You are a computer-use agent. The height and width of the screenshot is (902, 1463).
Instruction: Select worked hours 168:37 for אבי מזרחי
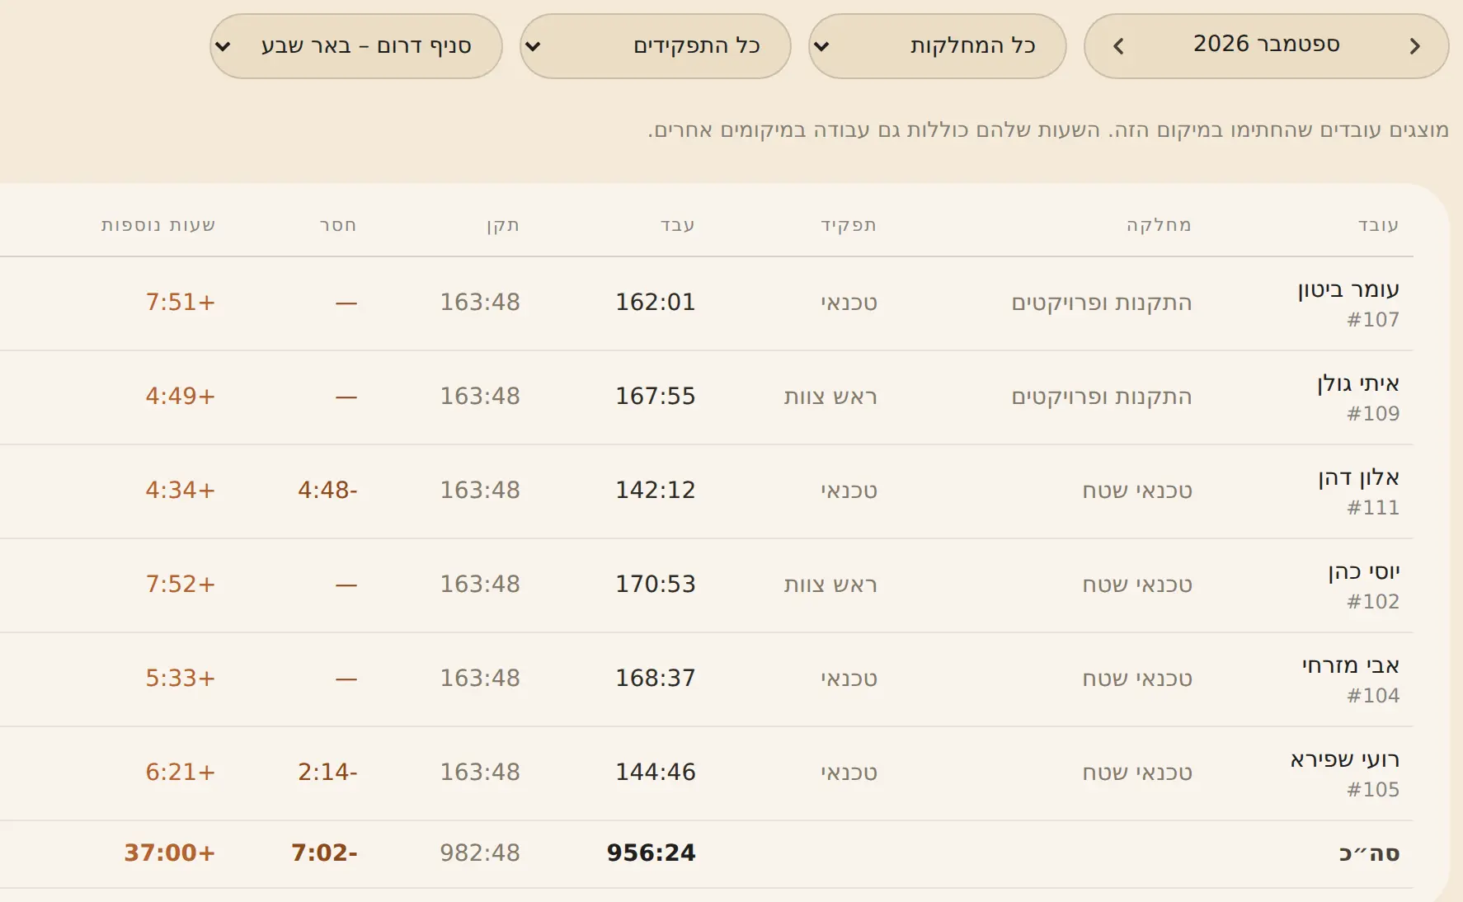[656, 679]
